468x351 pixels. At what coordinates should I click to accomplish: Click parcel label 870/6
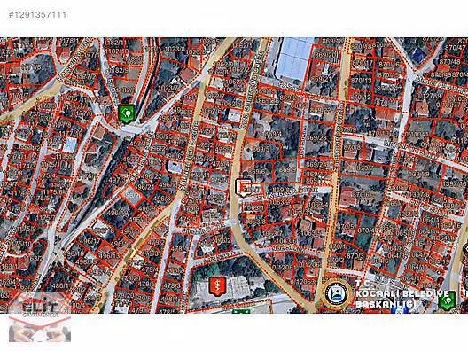coord(361,194)
